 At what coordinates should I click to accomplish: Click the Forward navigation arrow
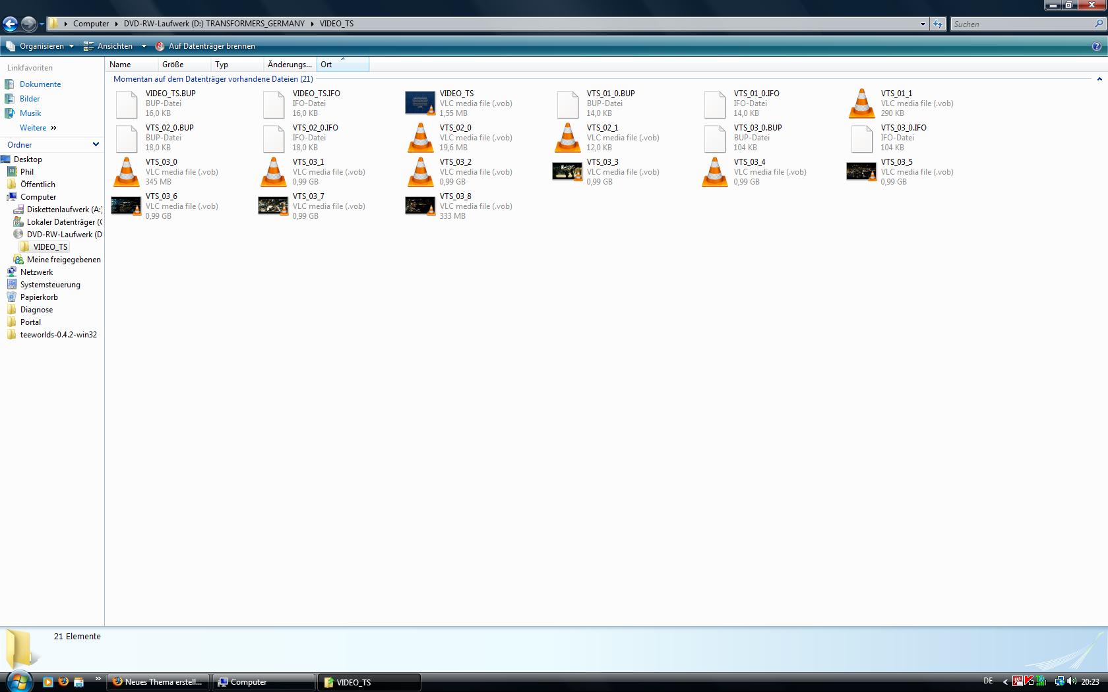[x=28, y=24]
